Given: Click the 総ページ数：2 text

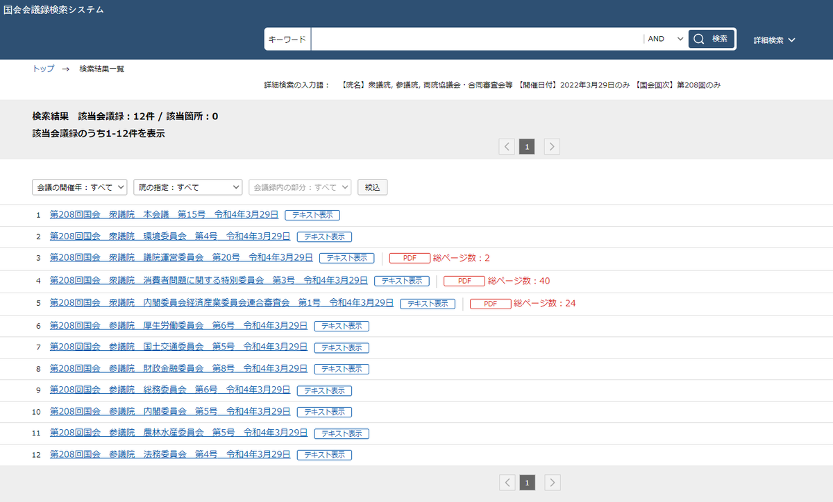Looking at the screenshot, I should 462,258.
